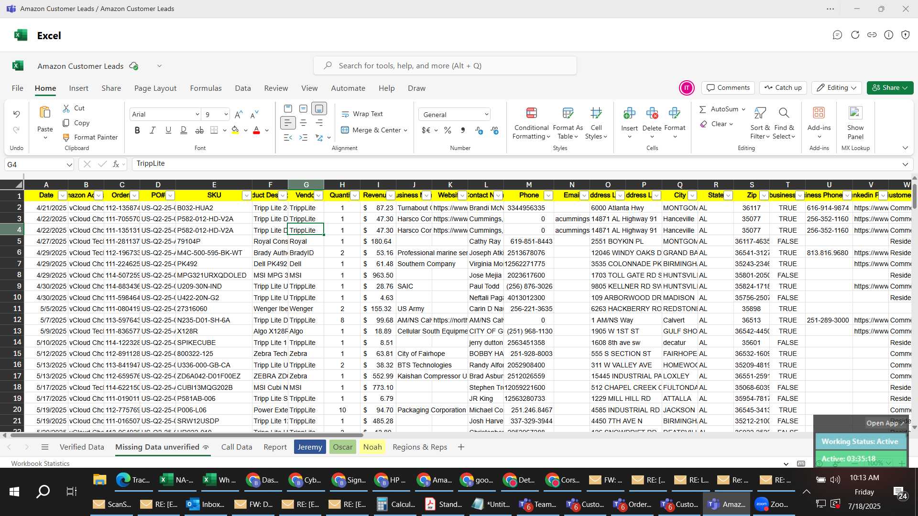Click the Paste clipboard icon

(45, 113)
